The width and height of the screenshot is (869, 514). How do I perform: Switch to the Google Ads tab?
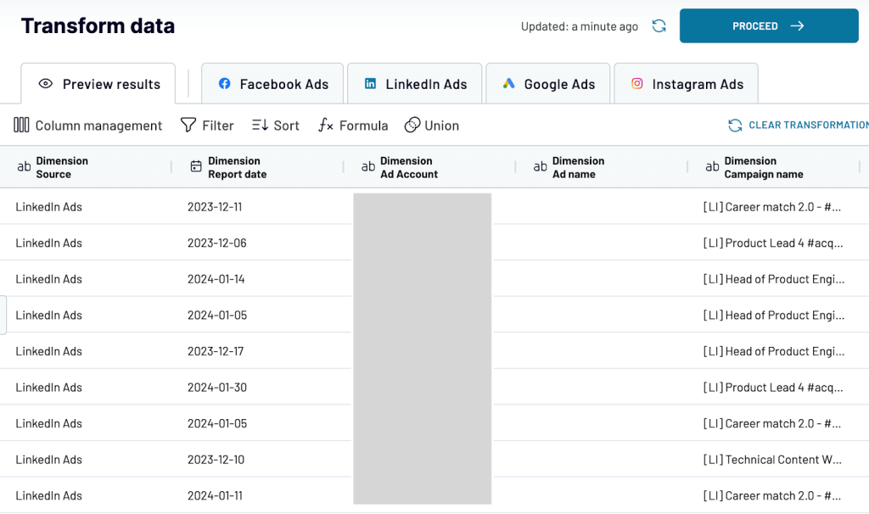pos(548,84)
